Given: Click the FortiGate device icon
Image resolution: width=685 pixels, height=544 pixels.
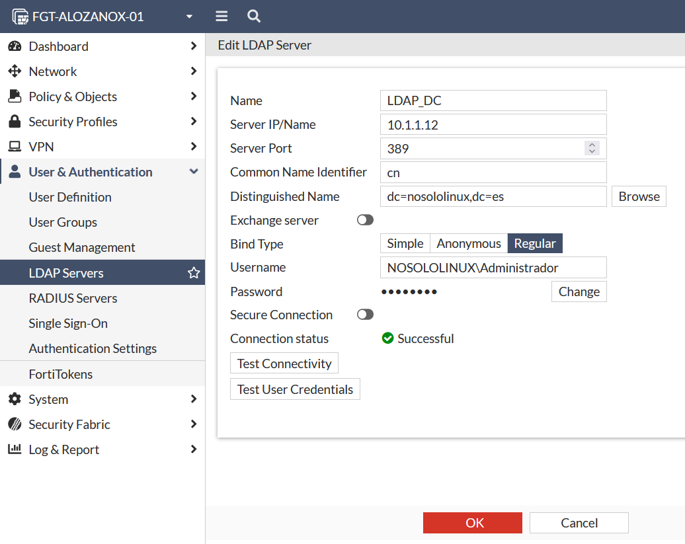Looking at the screenshot, I should (x=20, y=17).
